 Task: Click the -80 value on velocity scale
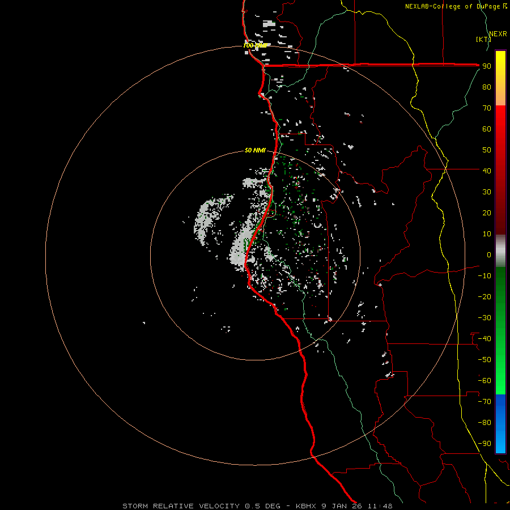coord(484,423)
